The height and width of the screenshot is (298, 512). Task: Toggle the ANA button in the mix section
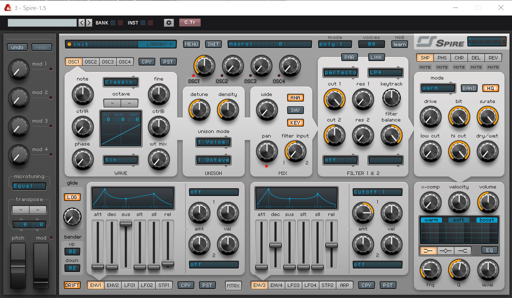tap(295, 97)
